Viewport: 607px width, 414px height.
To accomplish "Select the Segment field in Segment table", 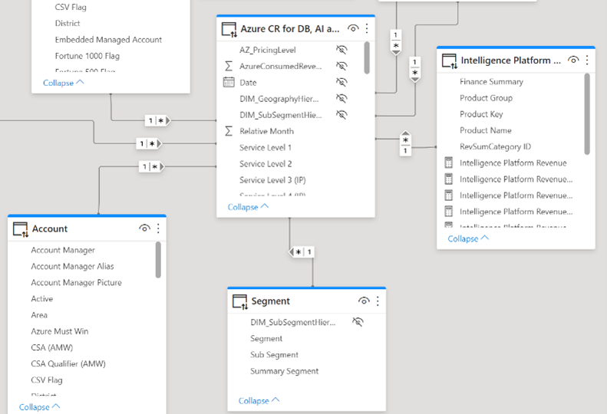I will [x=266, y=339].
